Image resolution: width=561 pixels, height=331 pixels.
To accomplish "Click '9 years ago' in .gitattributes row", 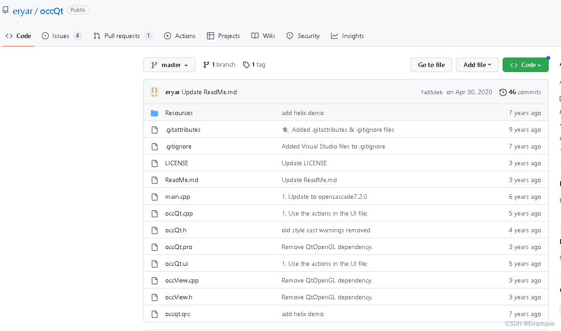I will click(525, 130).
